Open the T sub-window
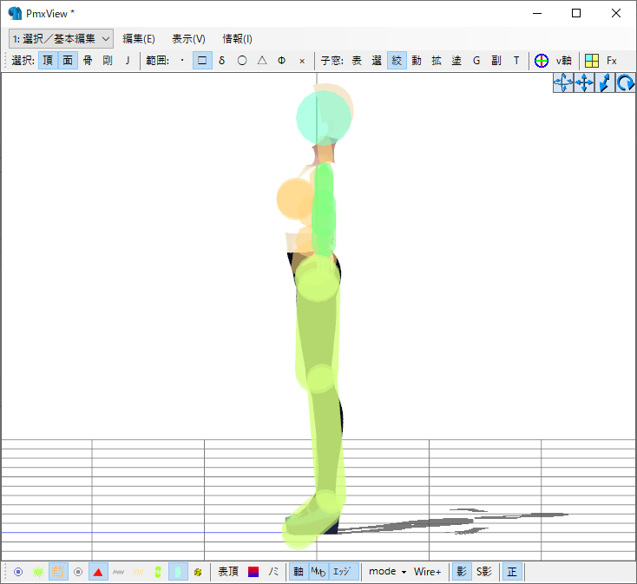 click(516, 61)
